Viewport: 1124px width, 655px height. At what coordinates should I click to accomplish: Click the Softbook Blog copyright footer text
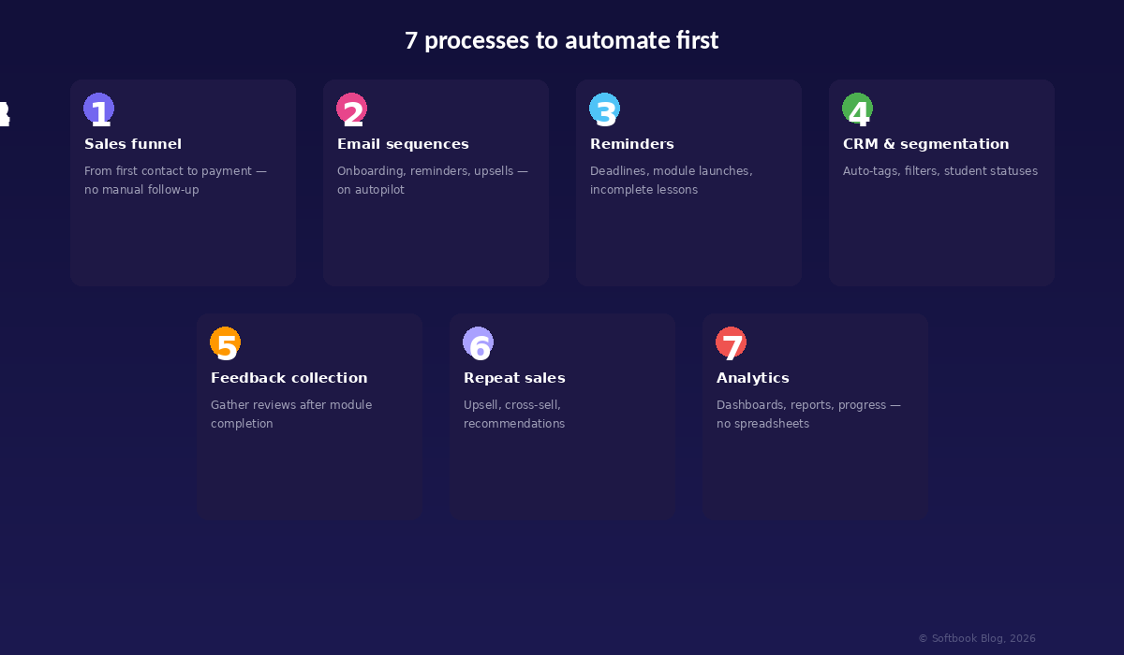977,638
